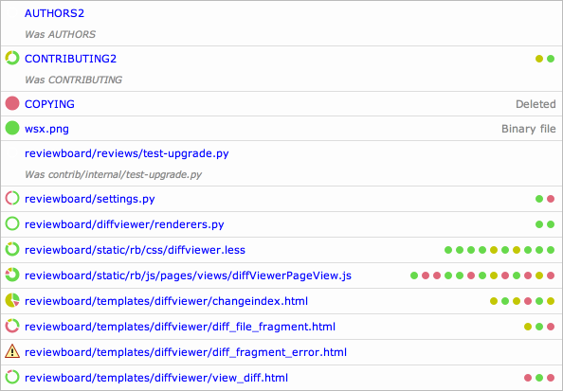Click the warning triangle beside diff_fragment_error.html

(12, 351)
